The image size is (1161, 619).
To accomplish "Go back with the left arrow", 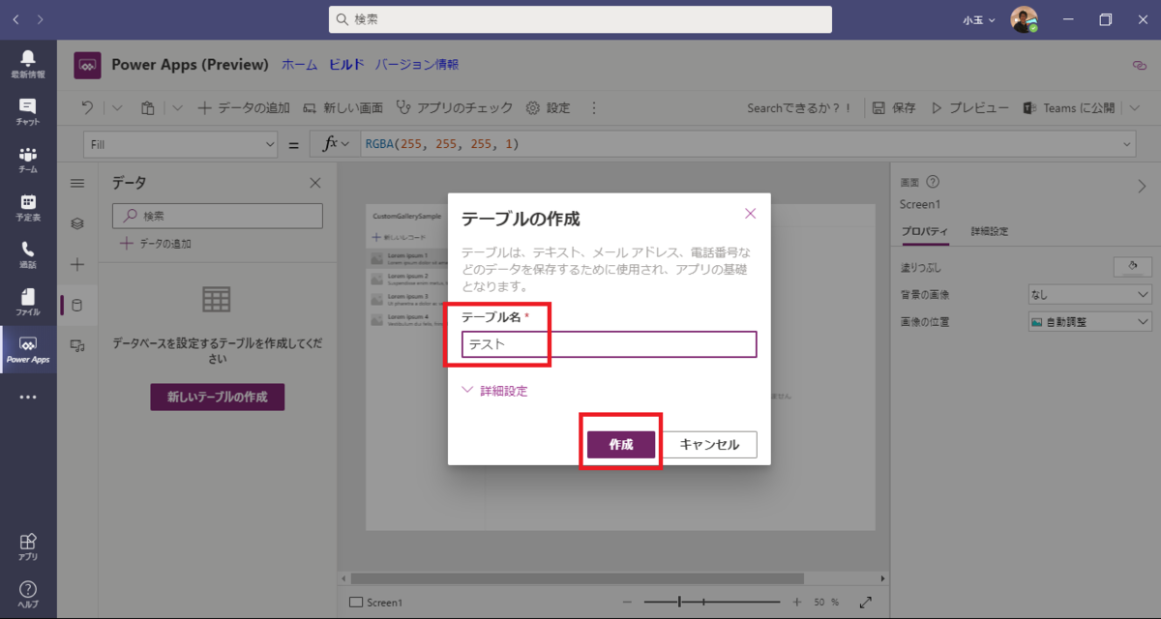I will [16, 19].
